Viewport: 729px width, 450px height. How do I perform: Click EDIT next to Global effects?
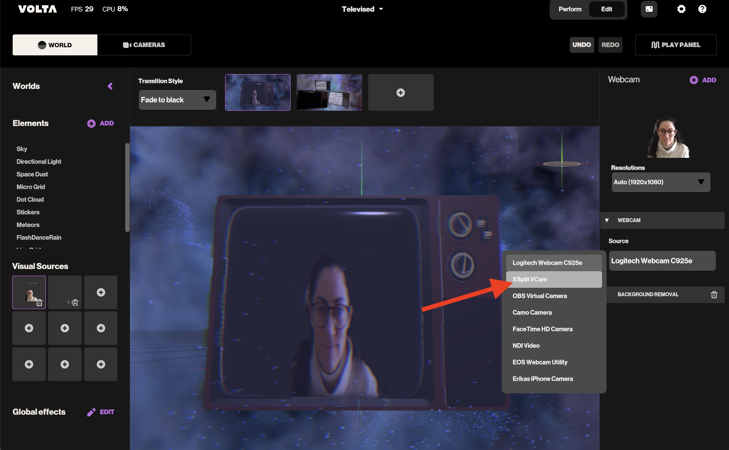point(107,412)
